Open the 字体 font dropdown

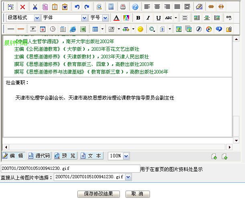pyautogui.click(x=84, y=18)
